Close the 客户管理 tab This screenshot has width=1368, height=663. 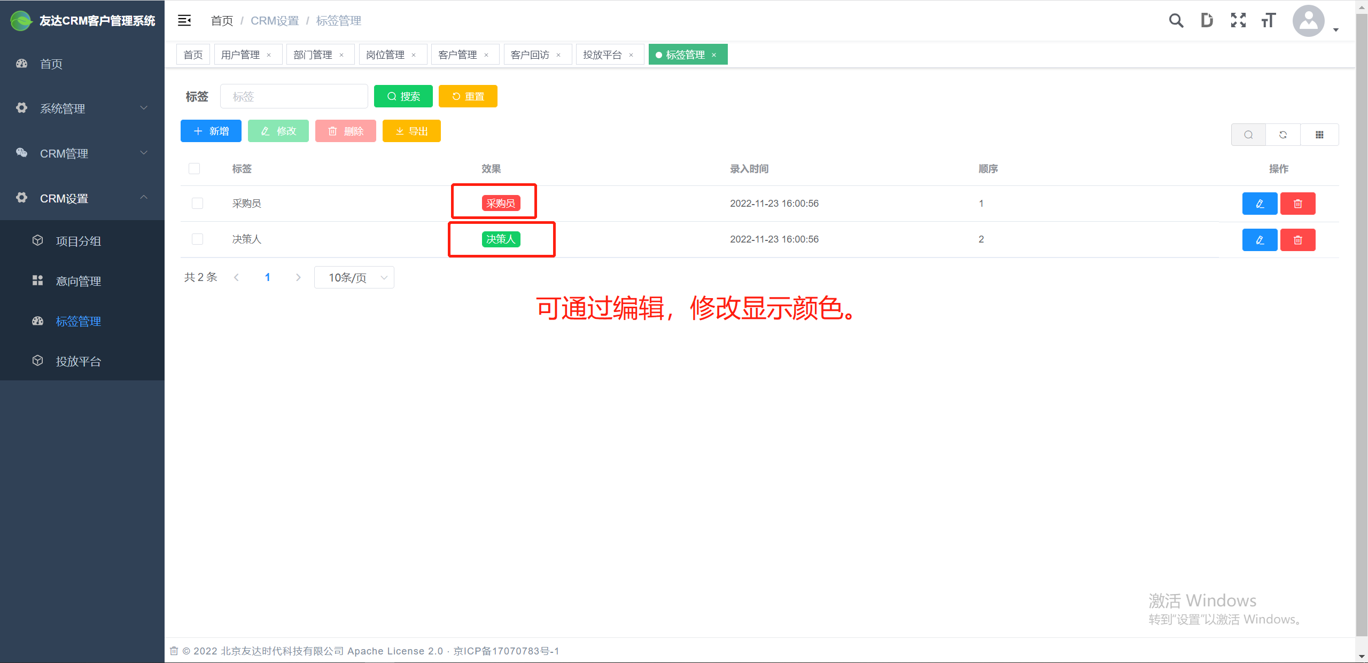click(486, 55)
